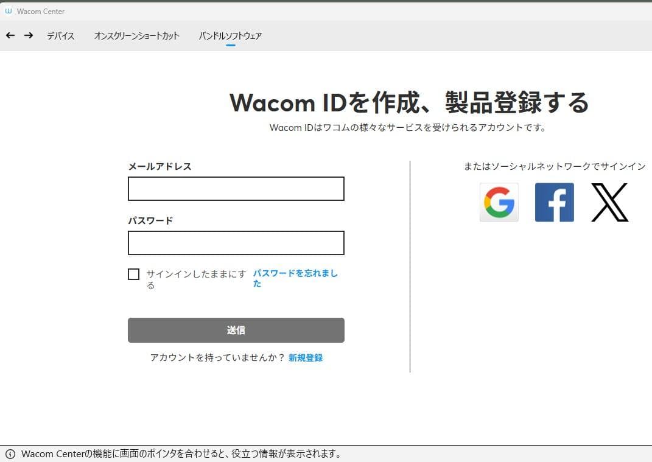This screenshot has height=462, width=652.
Task: Switch to the デバイス tab
Action: coord(60,36)
